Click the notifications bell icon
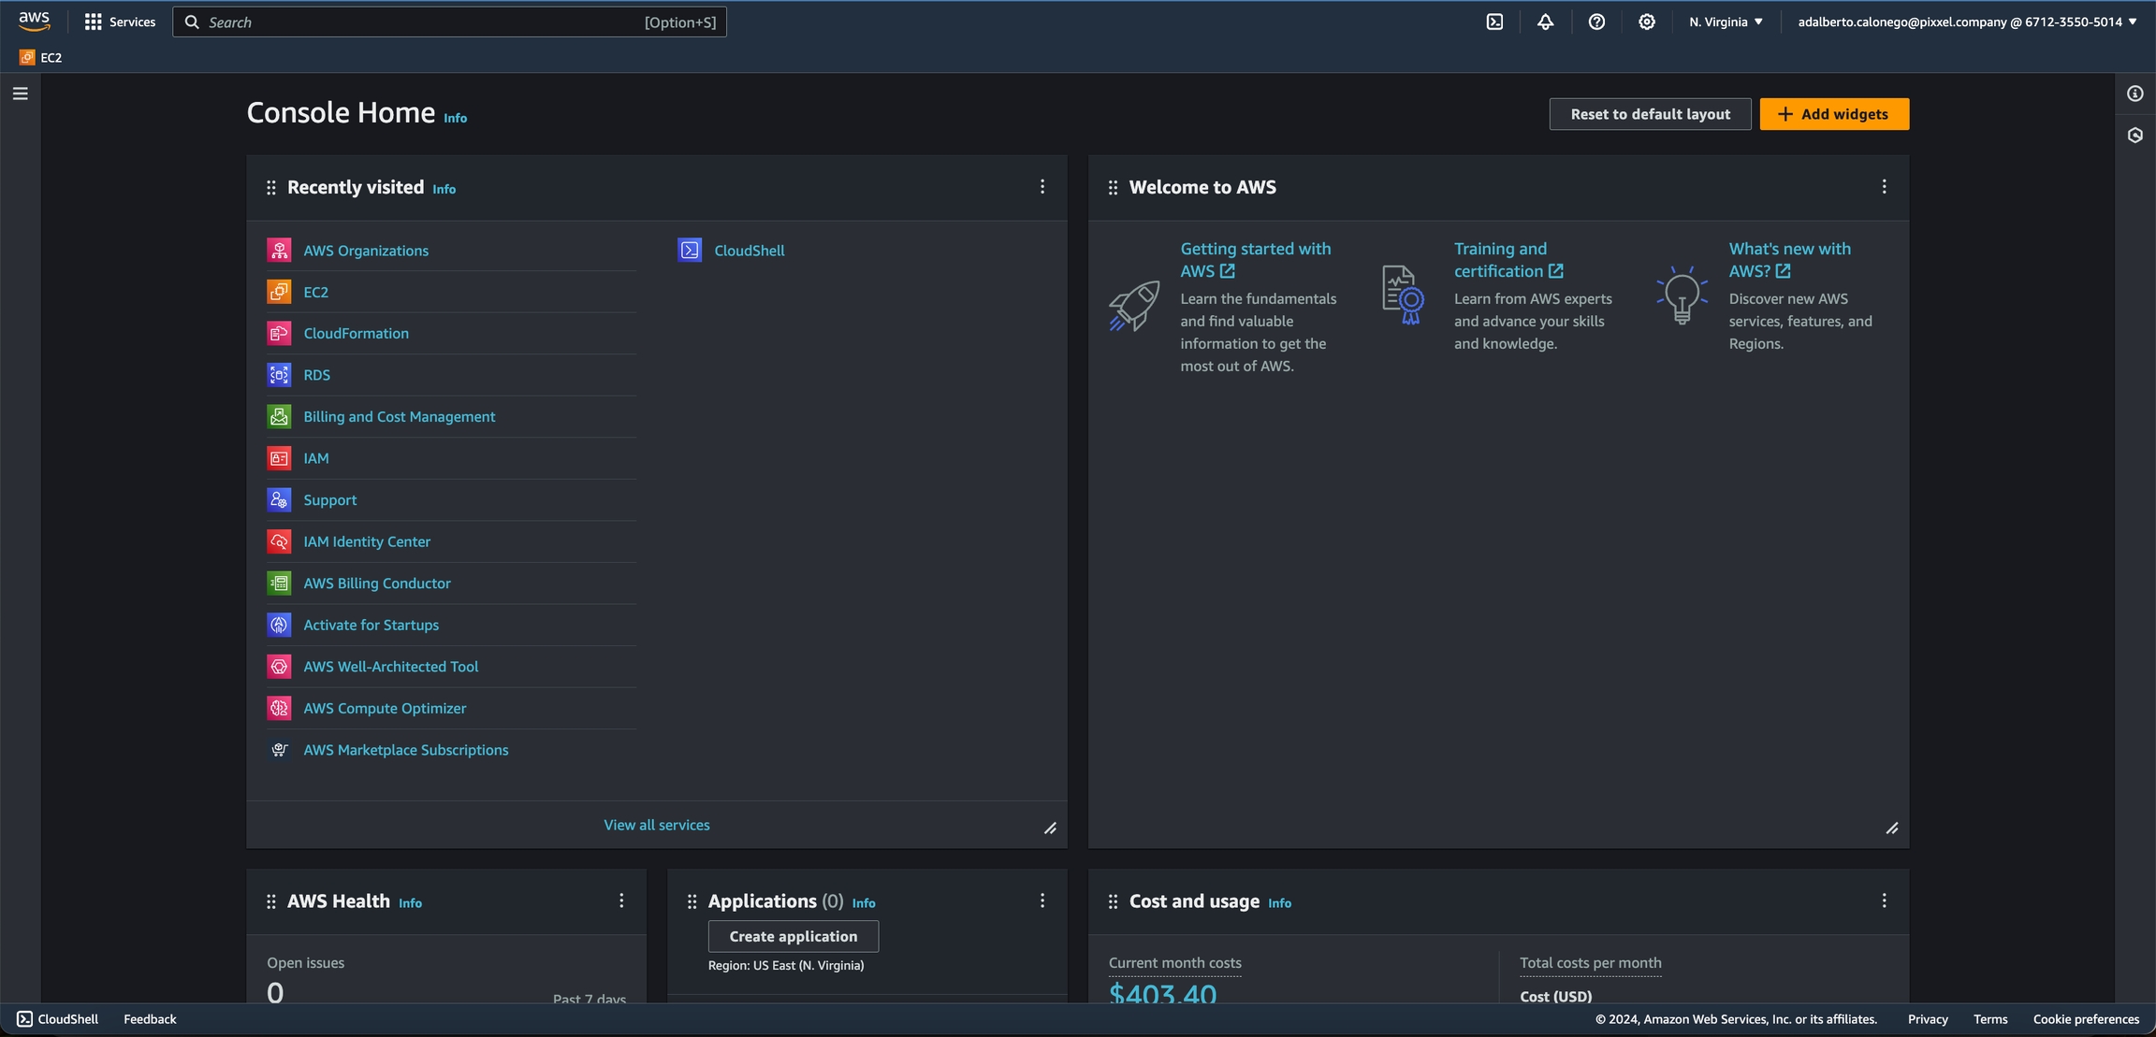 (1545, 22)
